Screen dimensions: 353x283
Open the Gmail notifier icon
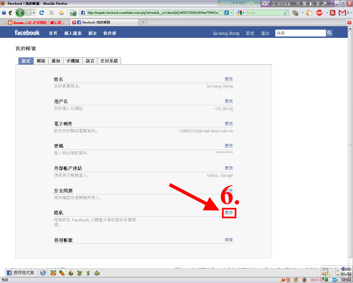pos(342,13)
